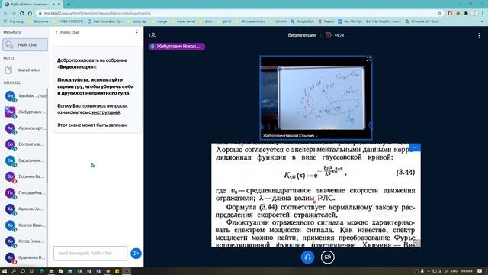This screenshot has height=275, width=488.
Task: Open the extensions puzzle icon
Action: coord(466,14)
